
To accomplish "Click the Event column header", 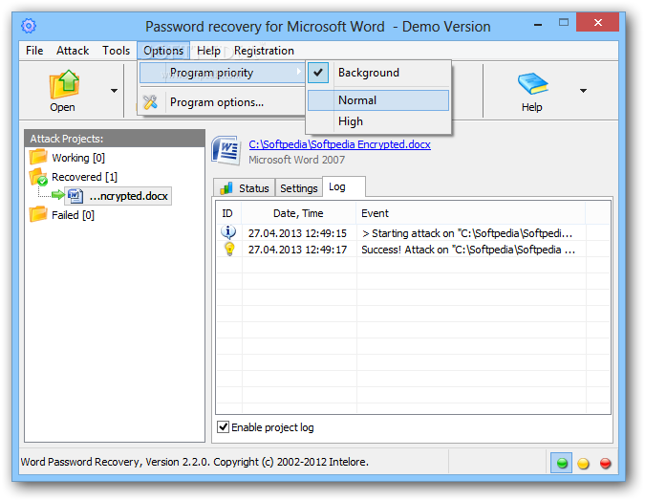I will click(x=470, y=213).
